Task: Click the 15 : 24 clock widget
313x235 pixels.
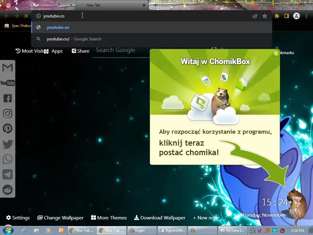Action: 275,202
